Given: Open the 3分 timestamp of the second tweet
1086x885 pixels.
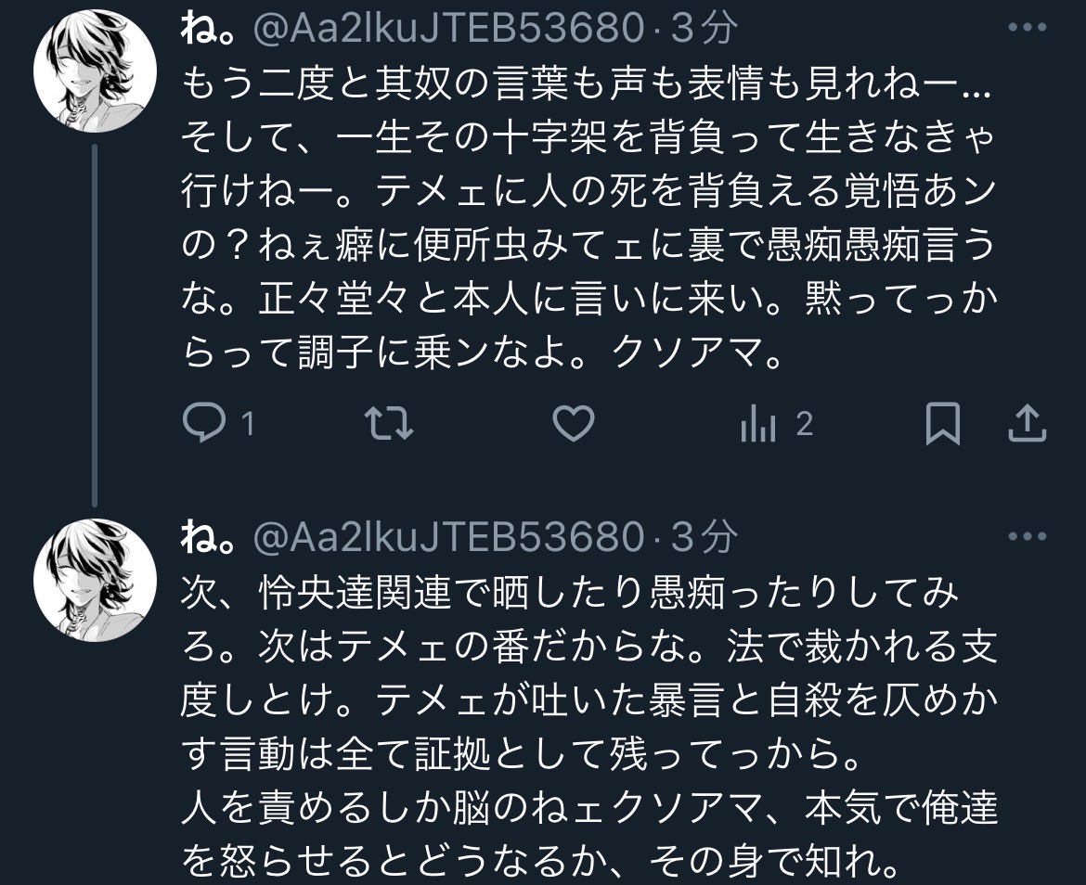Looking at the screenshot, I should click(x=705, y=538).
